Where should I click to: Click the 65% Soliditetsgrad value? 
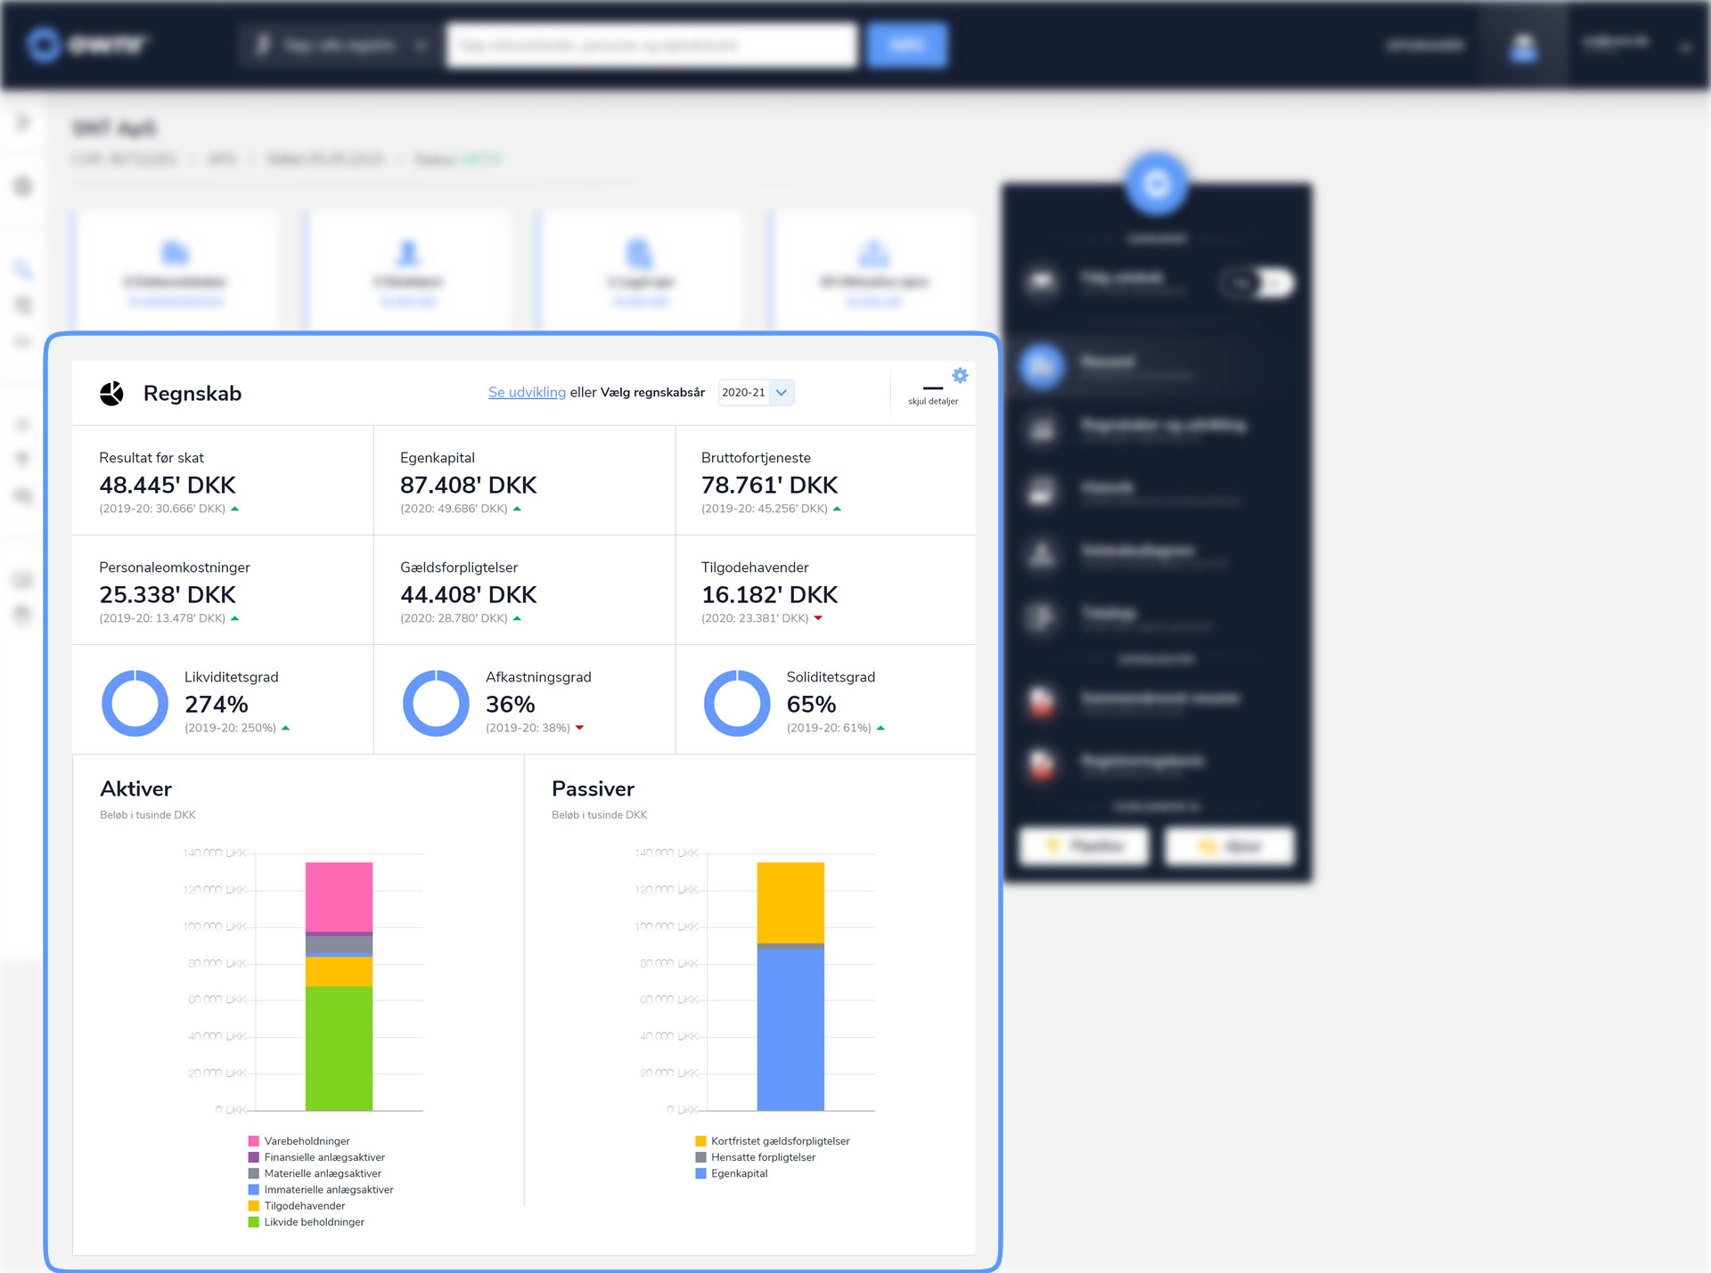(811, 704)
